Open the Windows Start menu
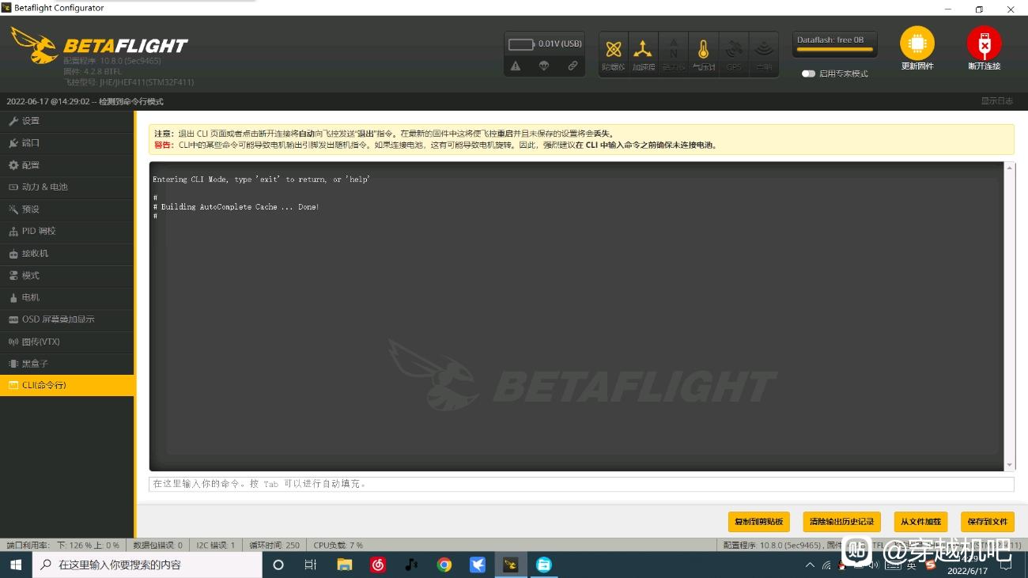This screenshot has height=578, width=1028. [x=16, y=565]
